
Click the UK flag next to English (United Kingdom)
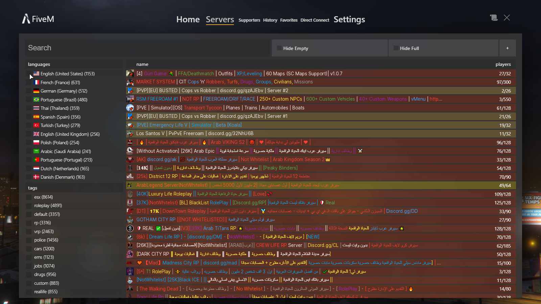pos(36,134)
